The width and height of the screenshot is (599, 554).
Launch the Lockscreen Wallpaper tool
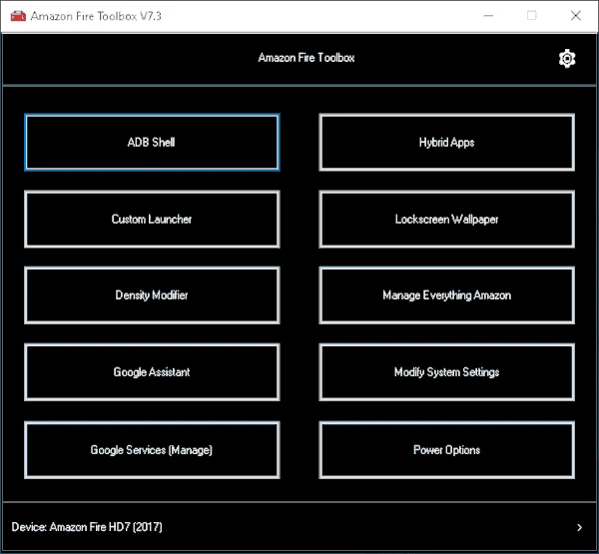click(x=446, y=220)
